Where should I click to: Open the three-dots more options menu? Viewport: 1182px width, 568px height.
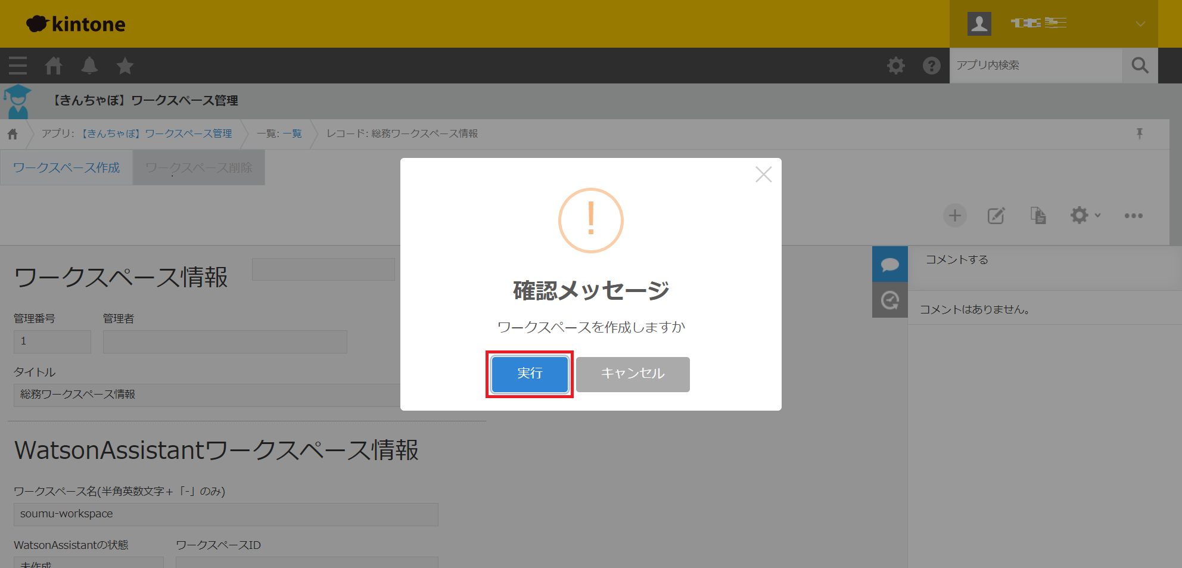click(1133, 216)
